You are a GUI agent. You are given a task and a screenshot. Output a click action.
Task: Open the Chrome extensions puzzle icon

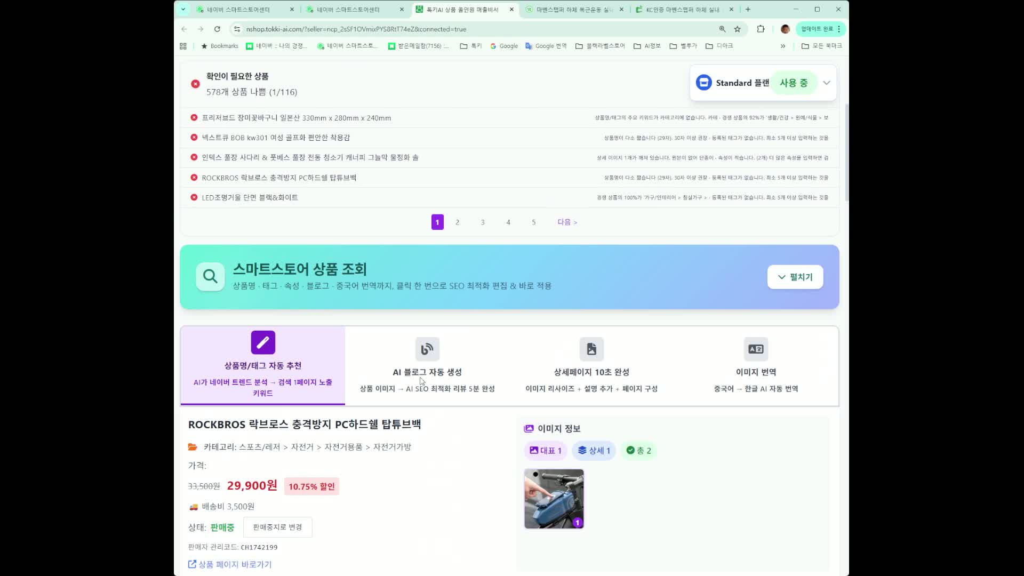[x=761, y=29]
